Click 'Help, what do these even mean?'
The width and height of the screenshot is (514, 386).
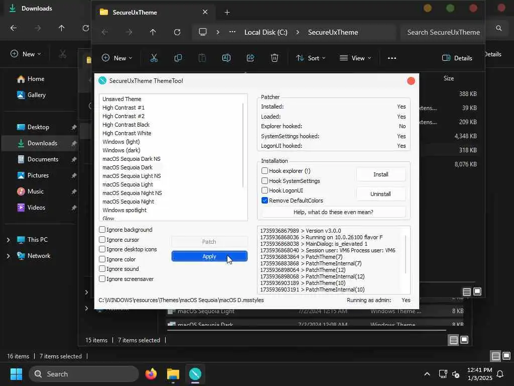click(333, 212)
